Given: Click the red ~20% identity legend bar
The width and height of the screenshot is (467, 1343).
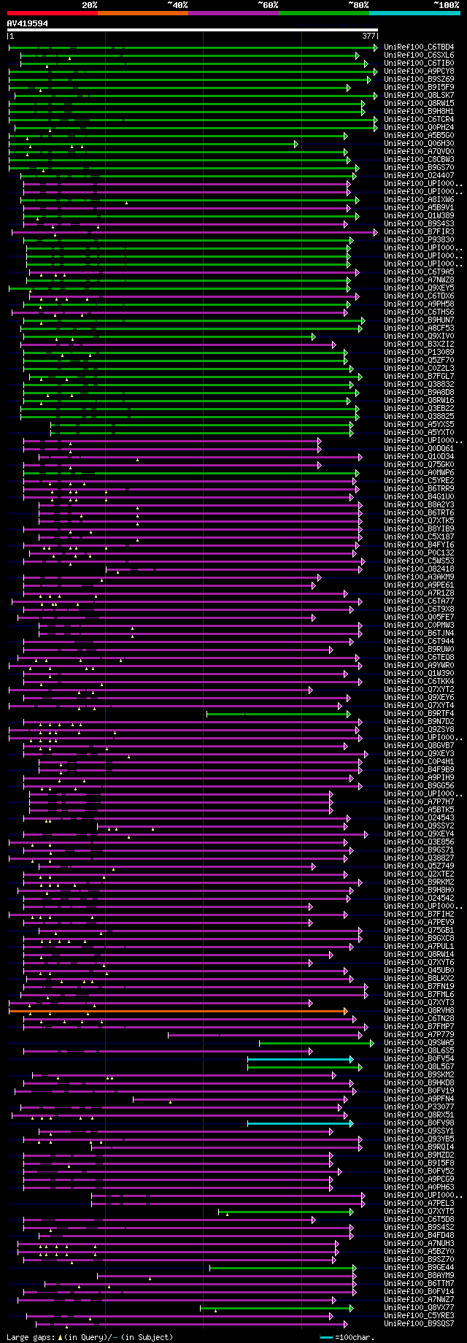Looking at the screenshot, I should pyautogui.click(x=52, y=12).
